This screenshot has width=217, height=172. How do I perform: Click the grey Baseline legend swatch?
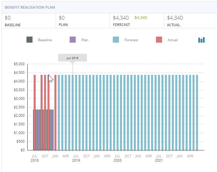(29, 40)
